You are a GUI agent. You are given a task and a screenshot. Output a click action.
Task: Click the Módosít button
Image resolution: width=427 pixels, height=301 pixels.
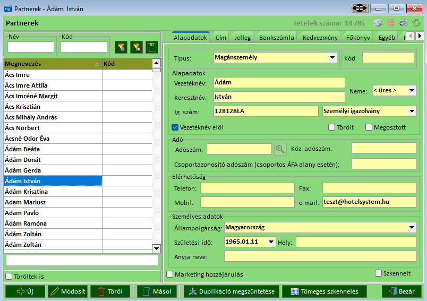coord(68,291)
